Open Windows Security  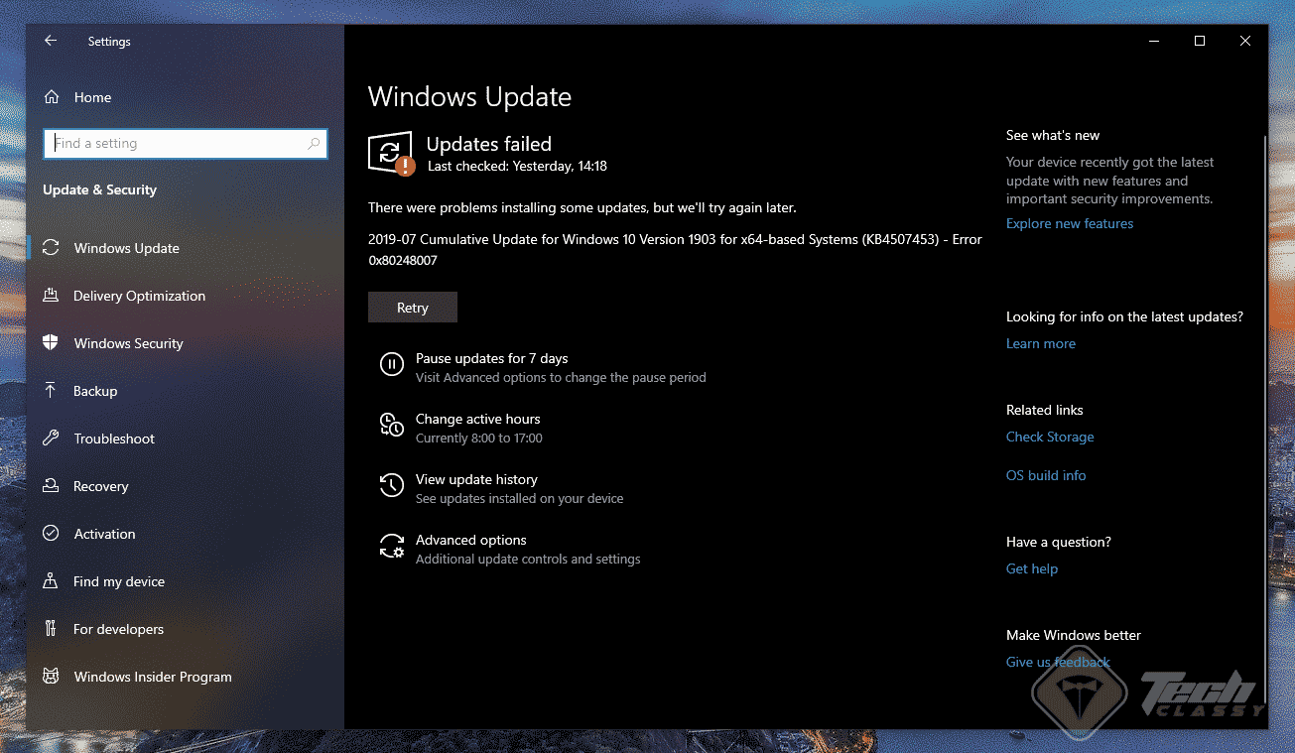127,343
